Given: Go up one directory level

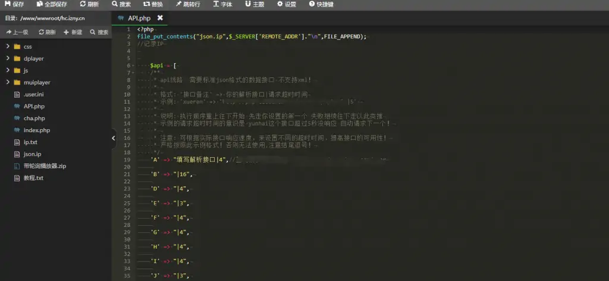Looking at the screenshot, I should pos(17,32).
